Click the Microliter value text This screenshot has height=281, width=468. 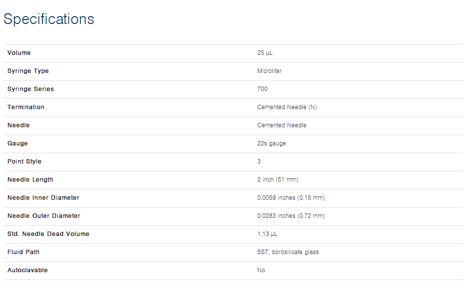click(x=269, y=71)
